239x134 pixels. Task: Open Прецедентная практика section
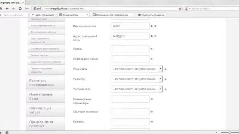coord(46,124)
